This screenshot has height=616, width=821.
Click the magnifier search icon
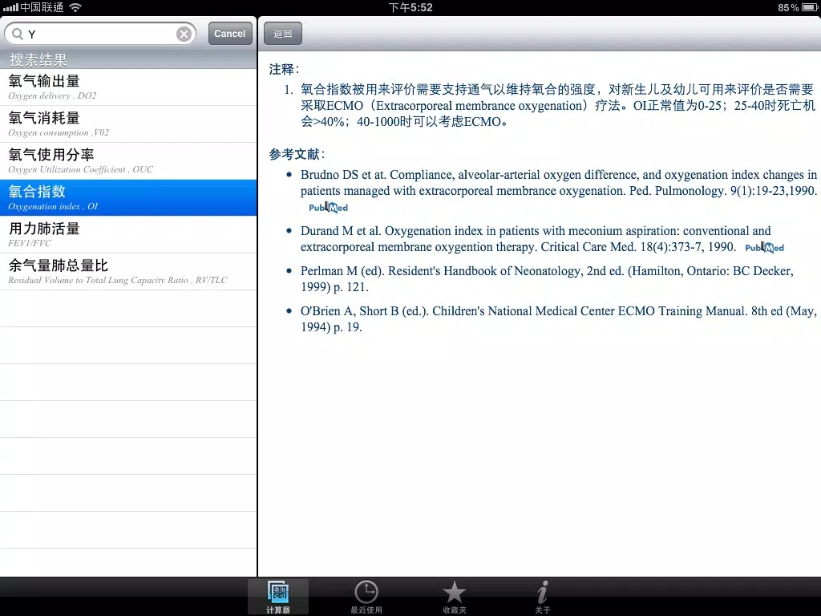point(18,34)
